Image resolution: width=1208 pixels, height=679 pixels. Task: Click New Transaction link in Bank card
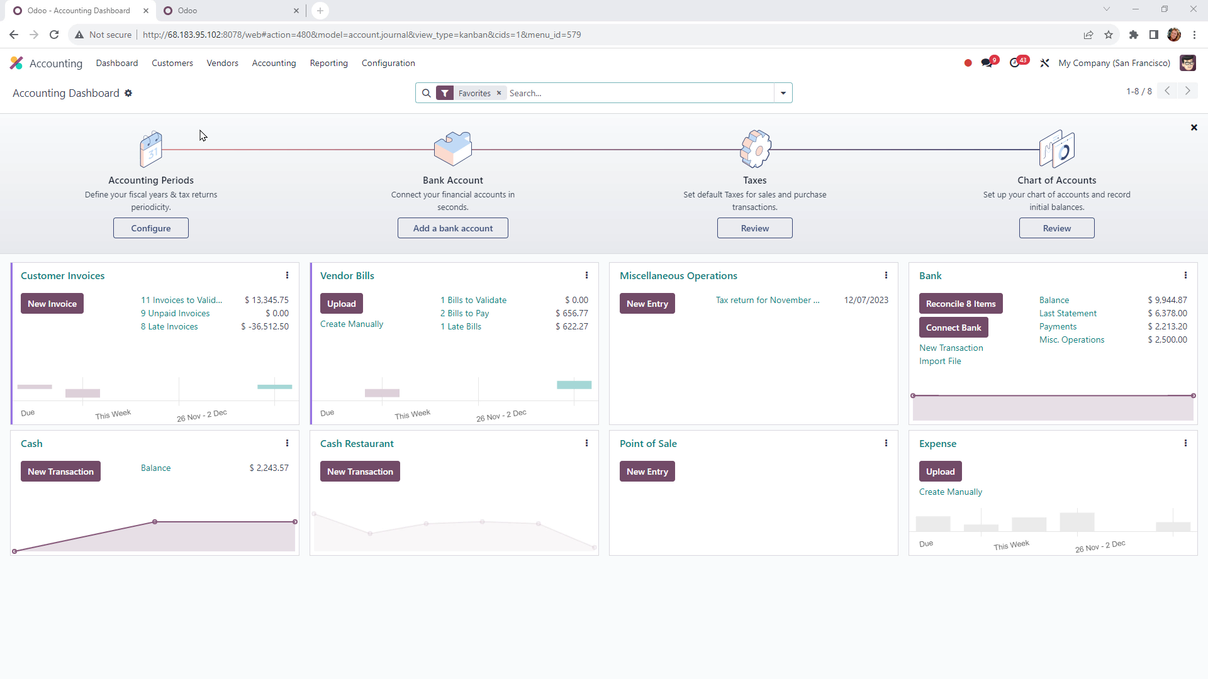(951, 348)
